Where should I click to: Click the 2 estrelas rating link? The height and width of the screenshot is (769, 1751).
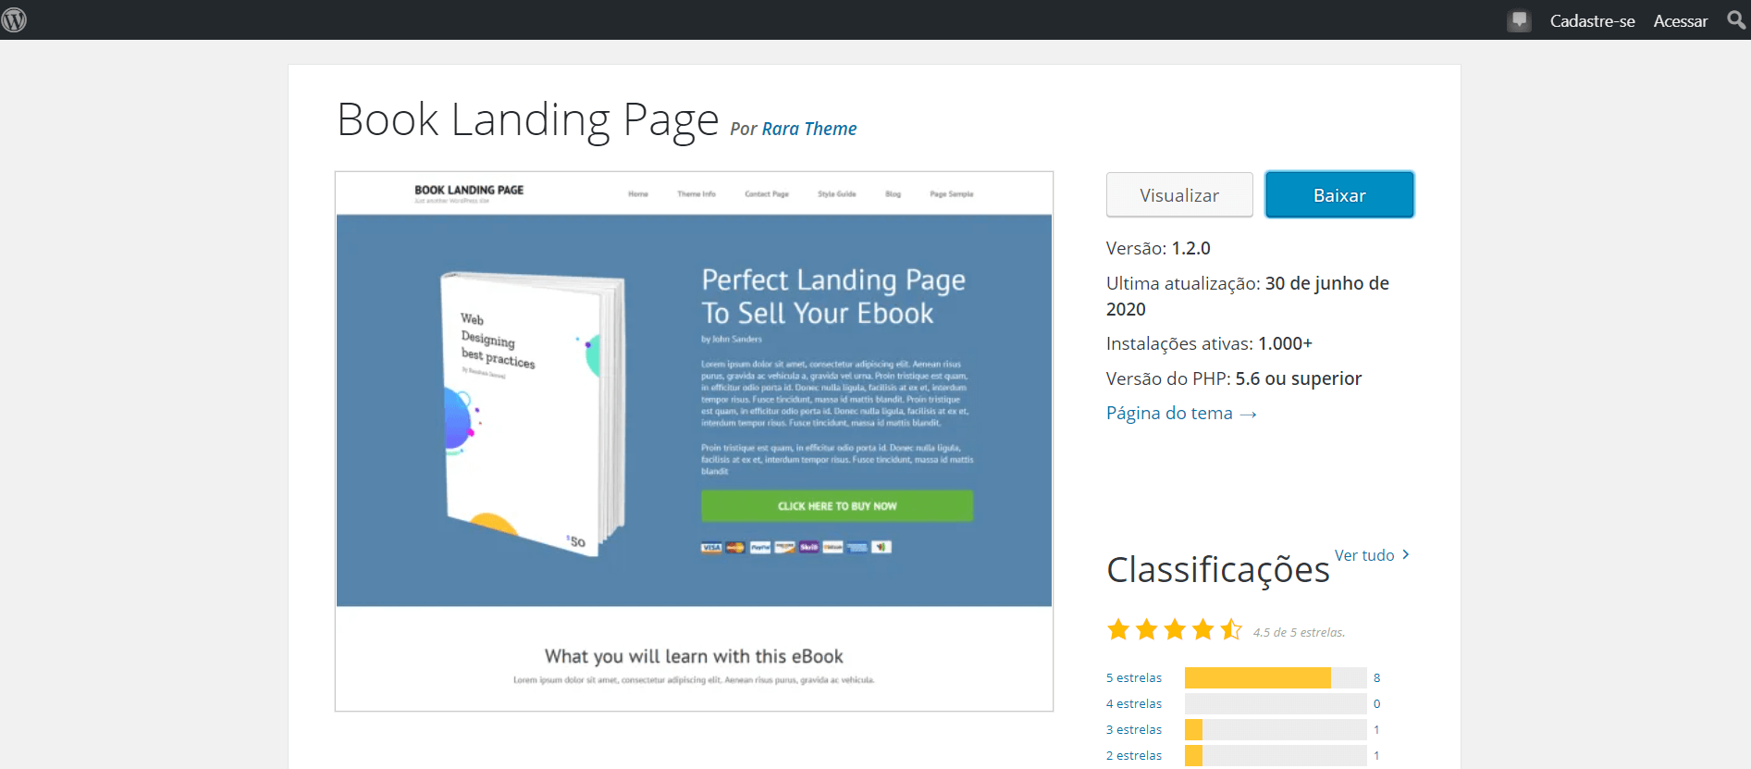tap(1134, 756)
